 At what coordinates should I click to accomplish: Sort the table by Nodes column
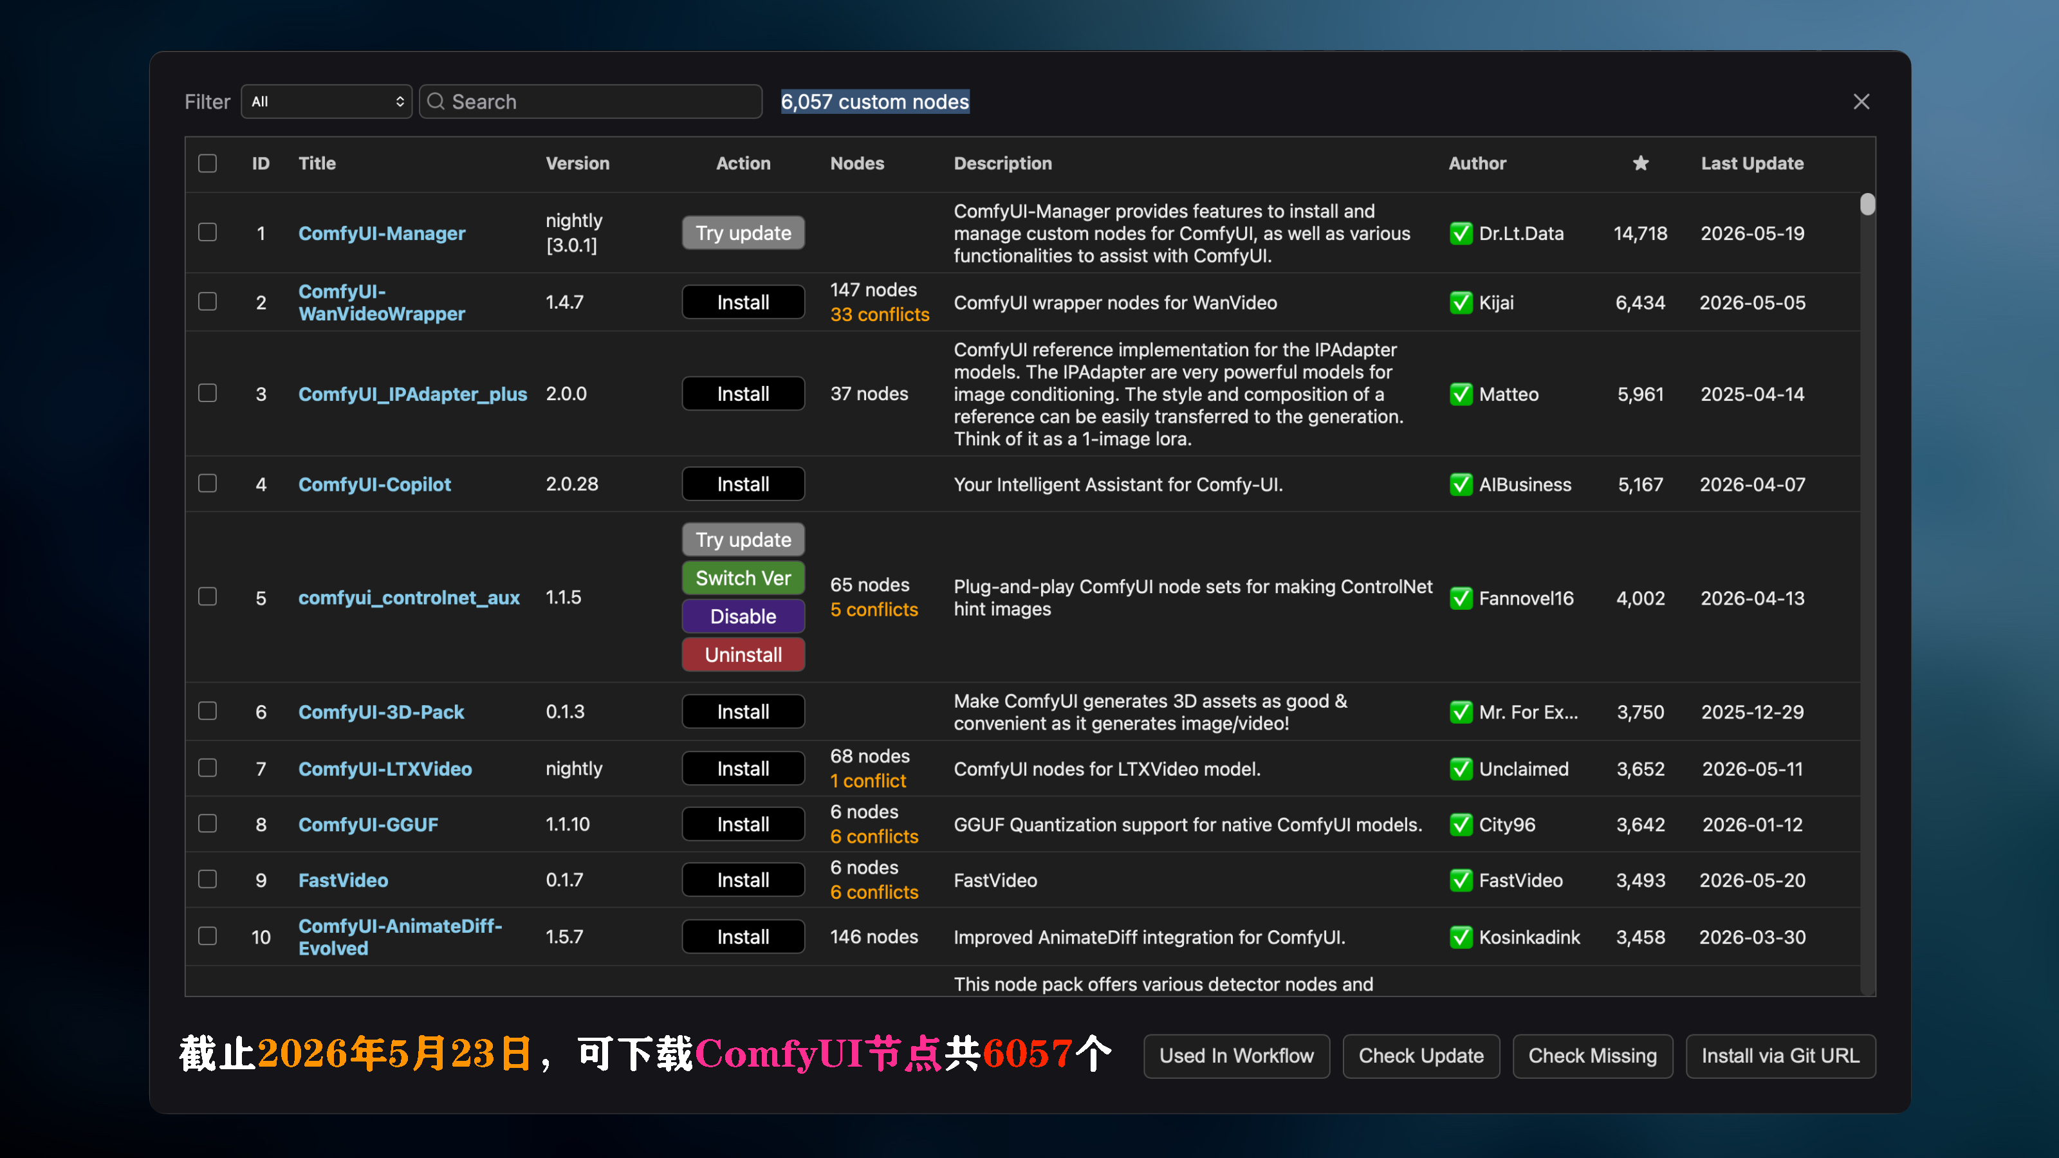pos(857,163)
